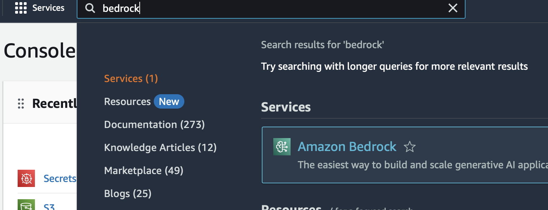Focus the search field containing 'bedrock'
The width and height of the screenshot is (548, 210).
[x=271, y=9]
